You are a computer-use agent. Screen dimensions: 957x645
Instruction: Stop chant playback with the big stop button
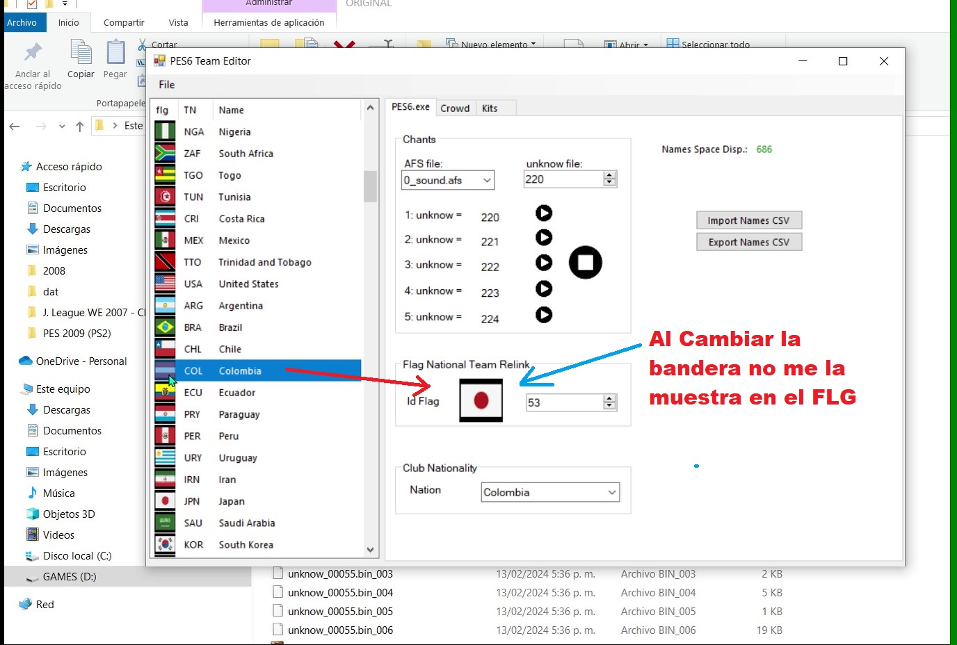[586, 263]
